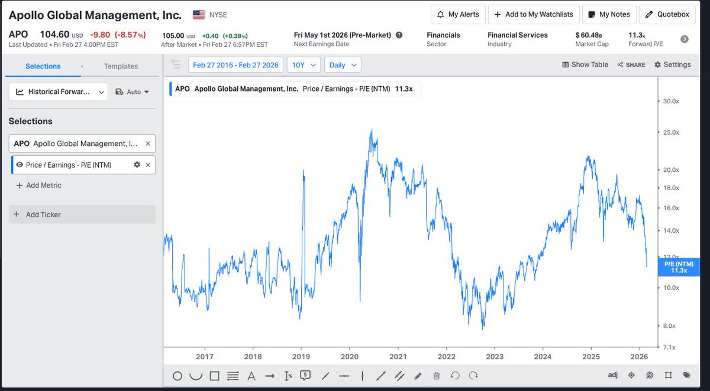The image size is (710, 391).
Task: Click the NYSE exchange label
Action: pos(218,14)
